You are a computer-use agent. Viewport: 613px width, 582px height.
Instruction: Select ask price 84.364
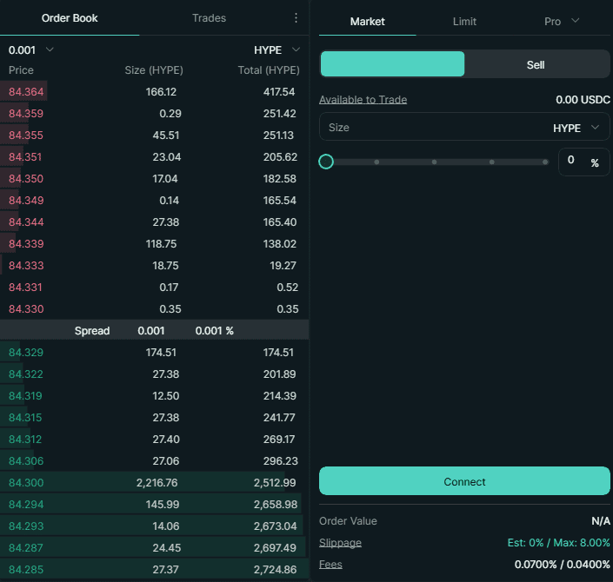pos(26,92)
